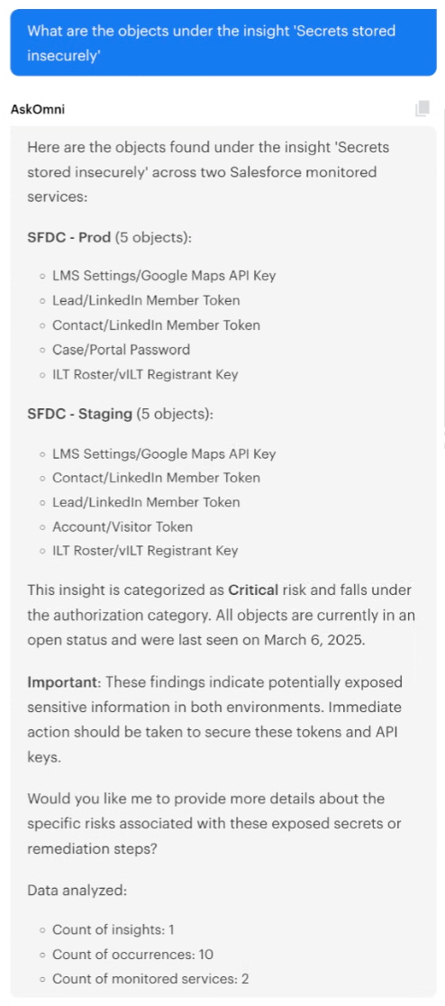Click Contact/LinkedIn Member Token under Staging

157,478
